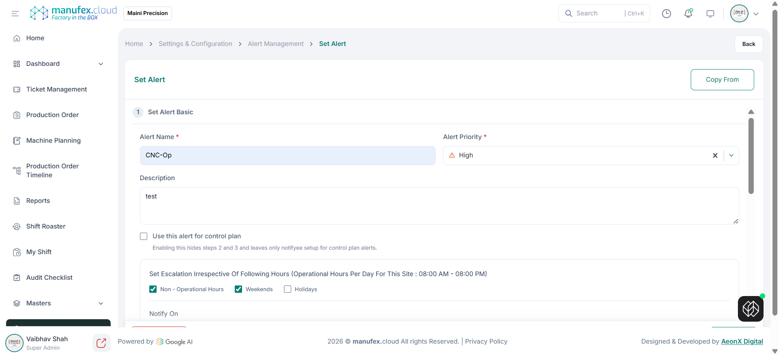This screenshot has width=779, height=355.
Task: Click the Alert Management breadcrumb link
Action: [275, 44]
